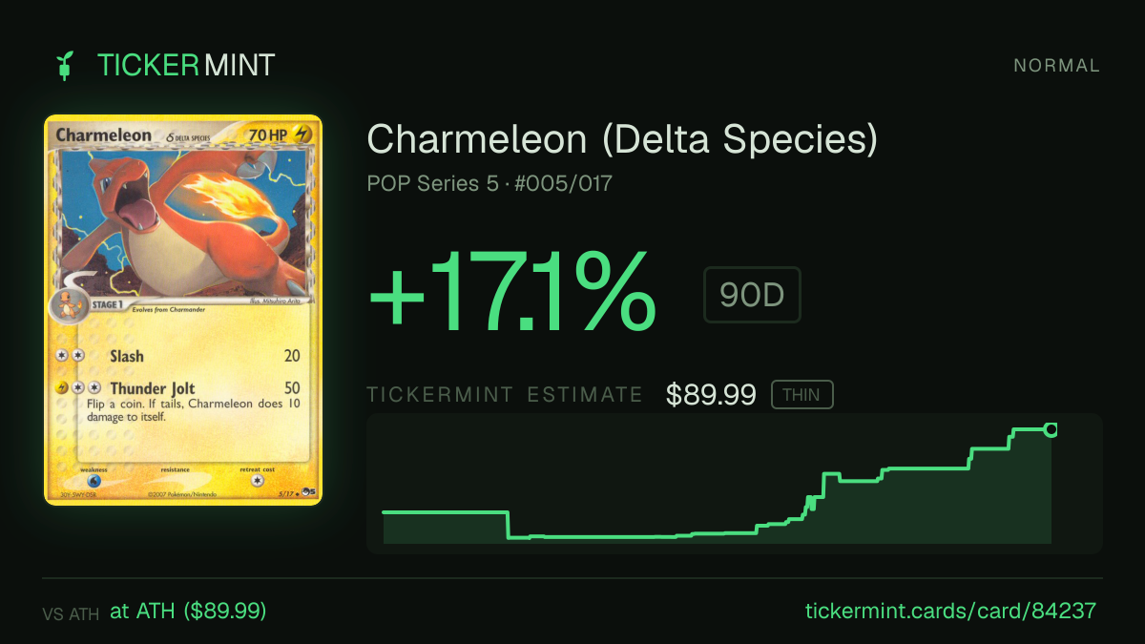Click the chart's latest price endpoint marker
The image size is (1145, 644).
coord(1051,429)
